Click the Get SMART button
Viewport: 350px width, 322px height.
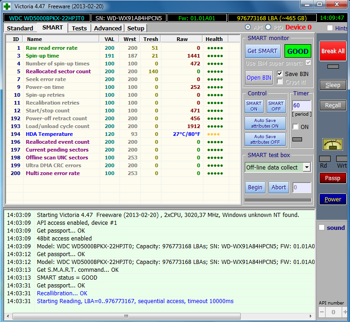click(262, 51)
